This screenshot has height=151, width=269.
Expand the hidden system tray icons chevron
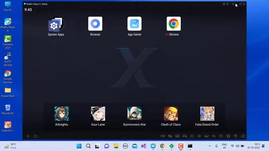click(x=209, y=146)
